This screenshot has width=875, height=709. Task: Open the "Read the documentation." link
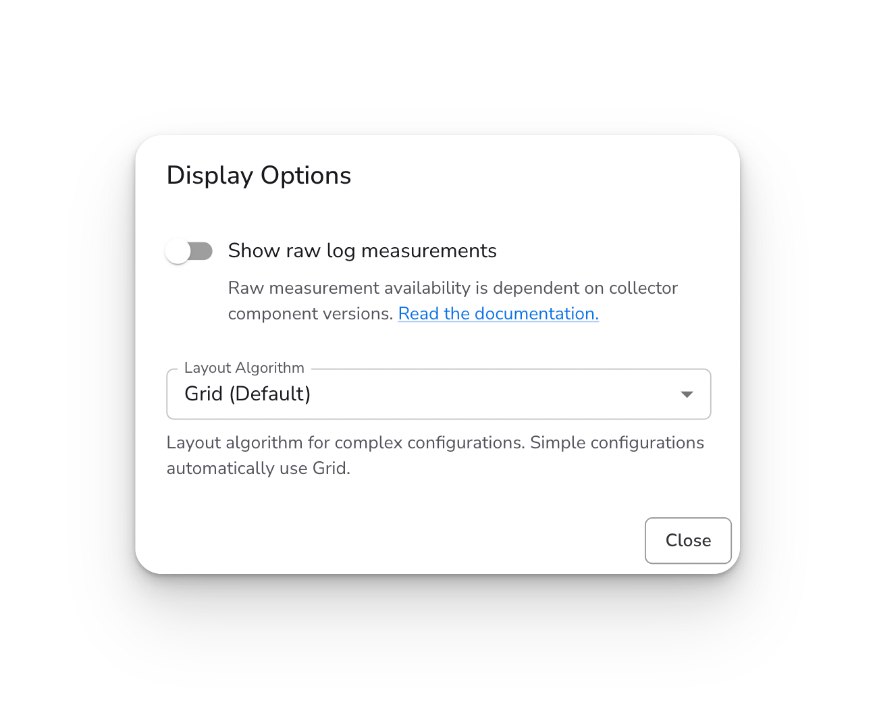click(498, 314)
